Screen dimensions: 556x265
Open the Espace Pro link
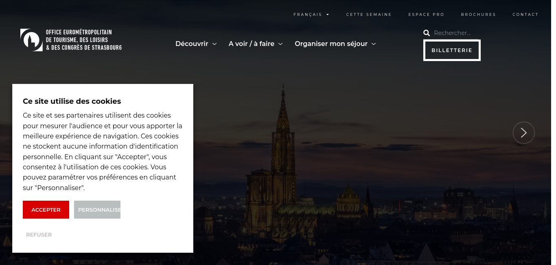coord(426,15)
